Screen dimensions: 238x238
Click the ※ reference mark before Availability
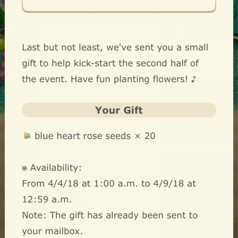pos(25,168)
